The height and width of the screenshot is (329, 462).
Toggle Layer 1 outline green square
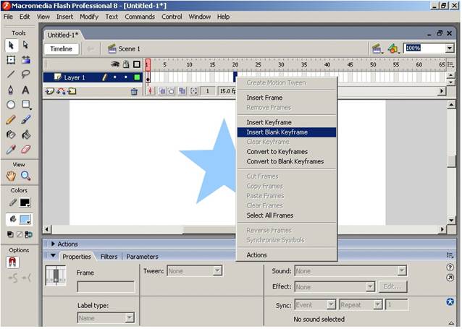click(x=137, y=77)
